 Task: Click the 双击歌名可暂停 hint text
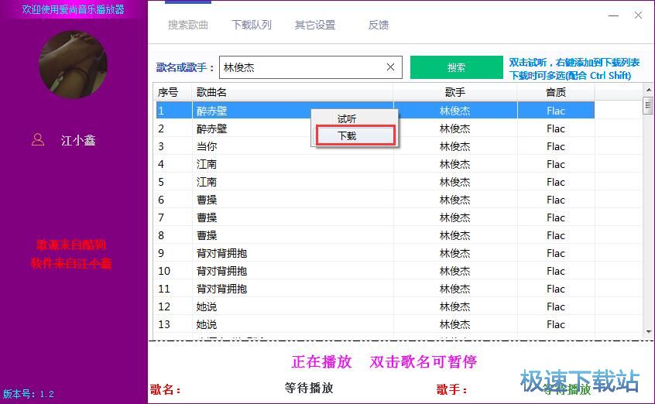[424, 361]
